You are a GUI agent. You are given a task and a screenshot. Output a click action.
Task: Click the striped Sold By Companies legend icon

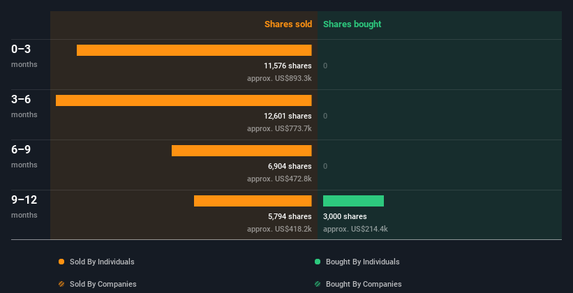point(61,284)
